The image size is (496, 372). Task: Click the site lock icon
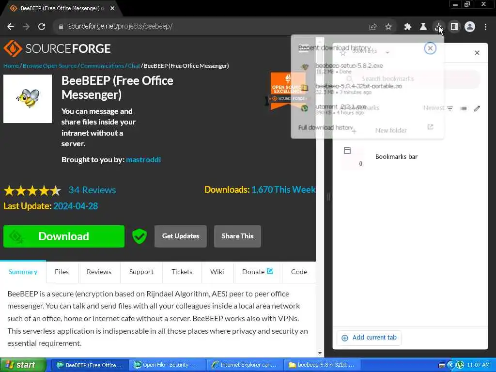click(61, 27)
